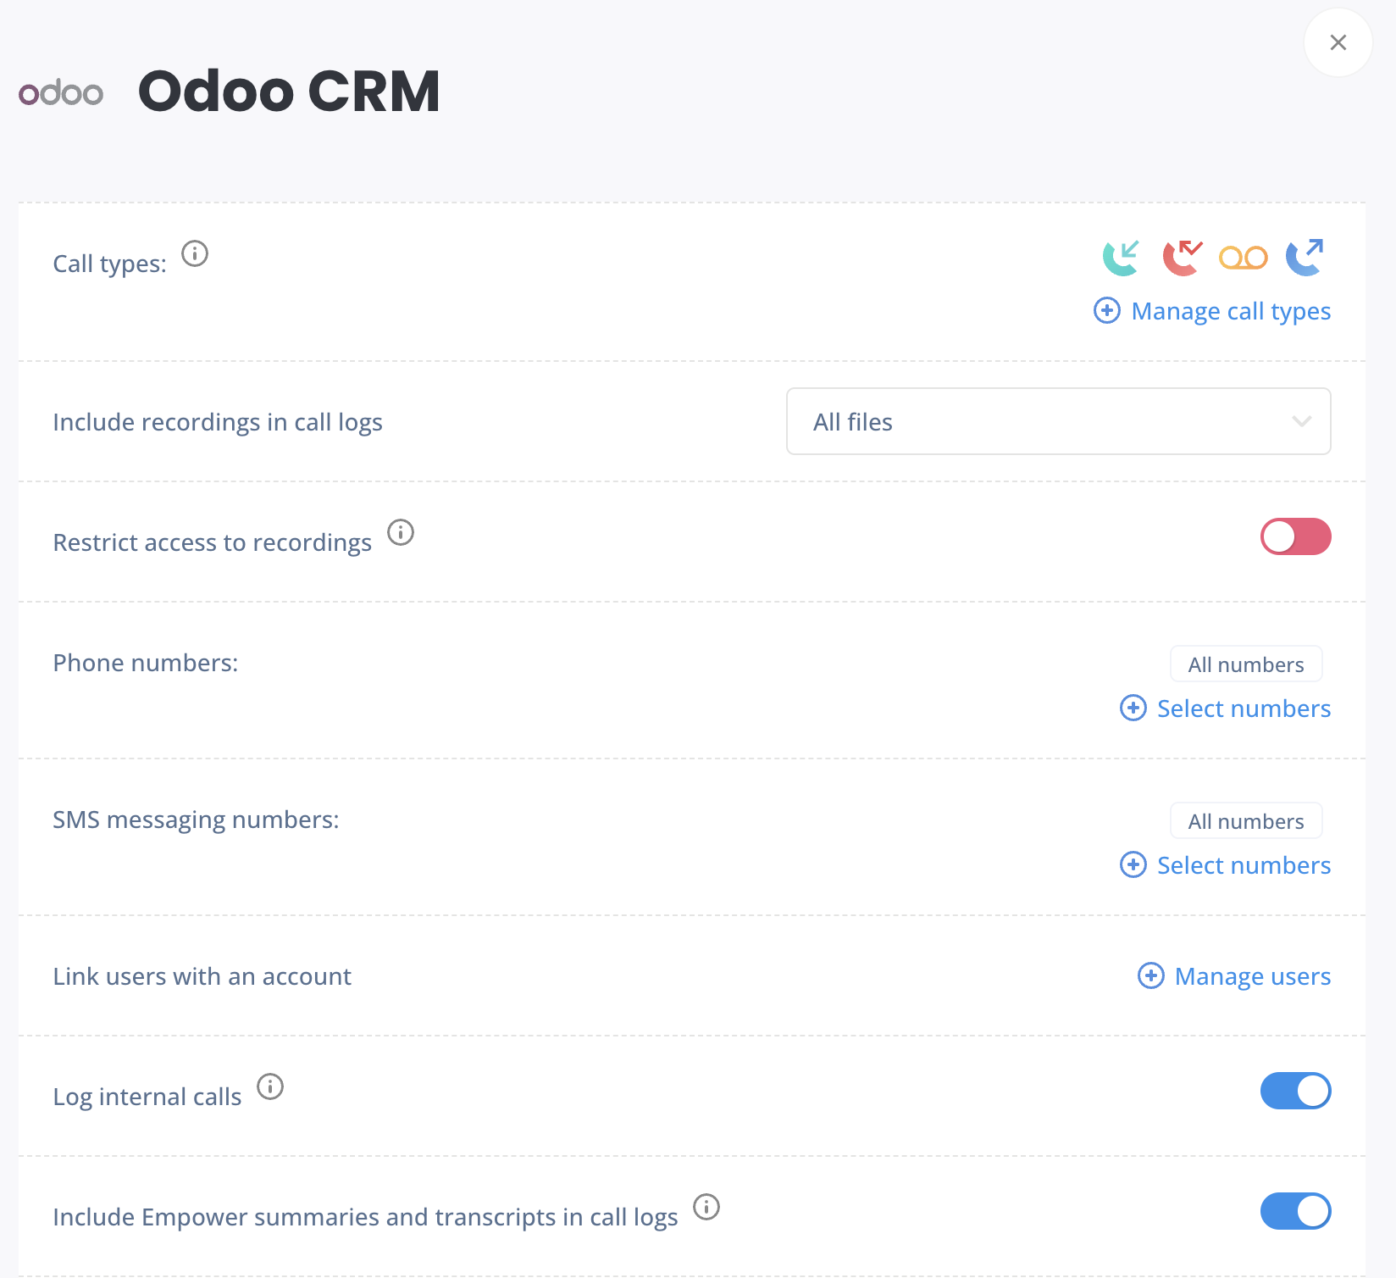
Task: Open the All files recordings dropdown
Action: point(1057,421)
